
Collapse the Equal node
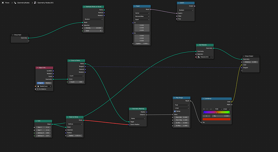(135, 6)
